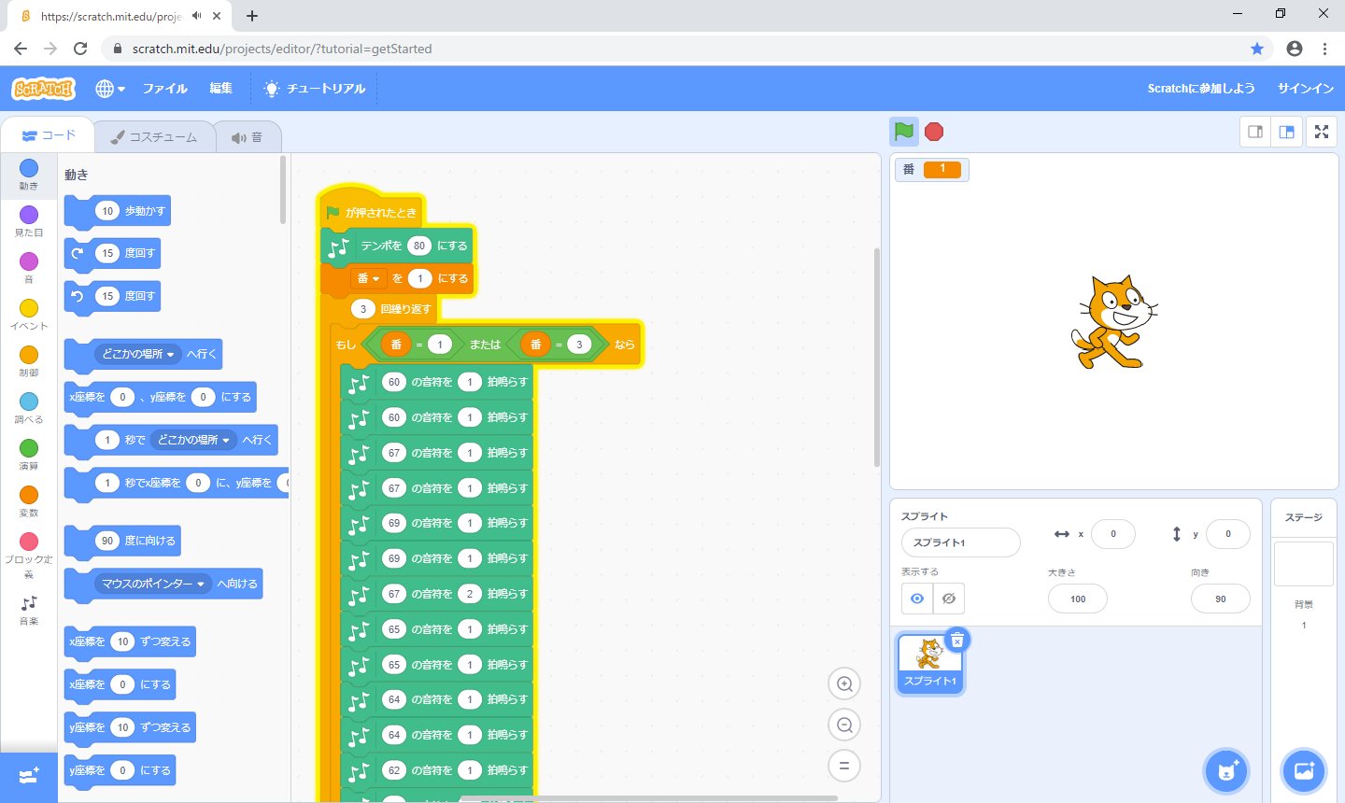Delete sprite using the trash icon
The height and width of the screenshot is (803, 1345).
click(957, 641)
